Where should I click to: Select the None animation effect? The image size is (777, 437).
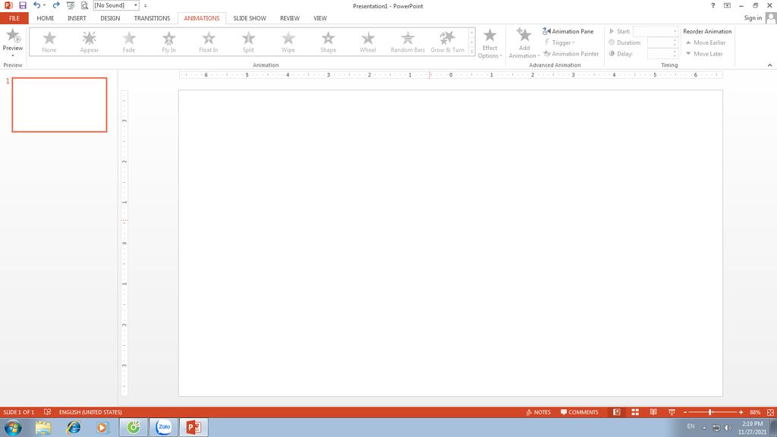click(x=49, y=42)
